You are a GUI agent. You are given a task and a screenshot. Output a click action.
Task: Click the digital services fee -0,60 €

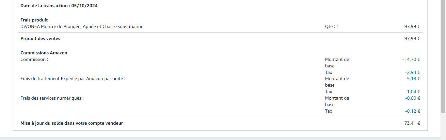click(413, 98)
